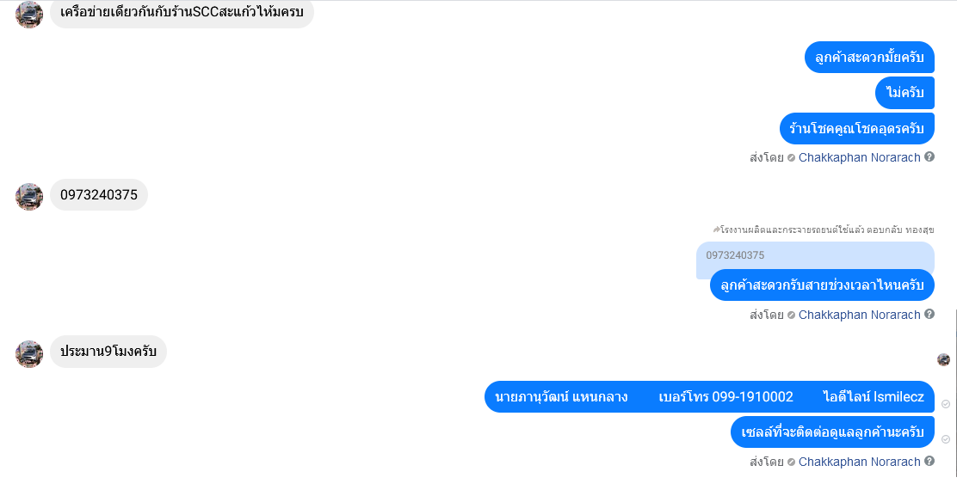Open Chakkaphan Norarach link at bottom of chat
Viewport: 957px width, 496px height.
[860, 462]
